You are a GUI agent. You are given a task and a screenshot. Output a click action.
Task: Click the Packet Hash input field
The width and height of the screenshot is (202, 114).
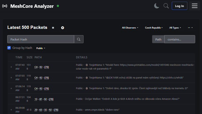[41, 39]
